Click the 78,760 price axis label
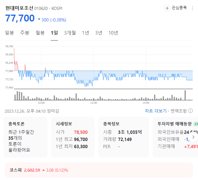This screenshot has width=198, height=180. (9, 46)
